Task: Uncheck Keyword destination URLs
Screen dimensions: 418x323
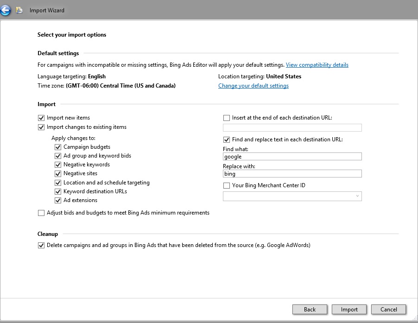Action: pyautogui.click(x=58, y=192)
